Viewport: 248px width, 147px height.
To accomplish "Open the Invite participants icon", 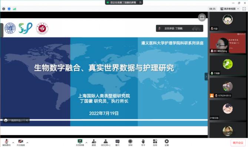I will tap(94, 143).
